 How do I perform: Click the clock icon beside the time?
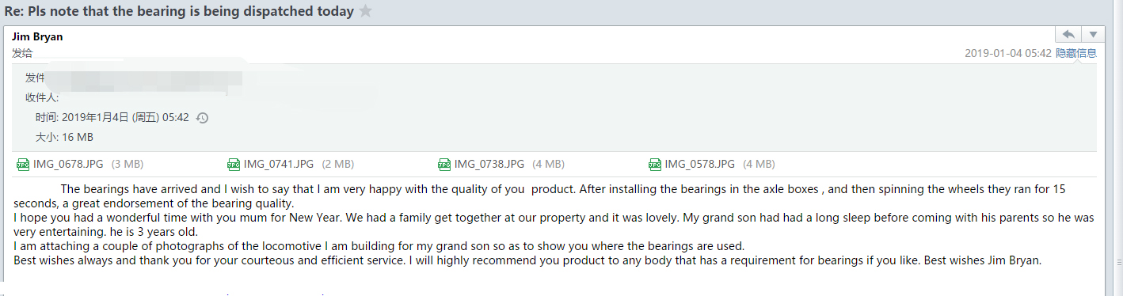click(202, 118)
